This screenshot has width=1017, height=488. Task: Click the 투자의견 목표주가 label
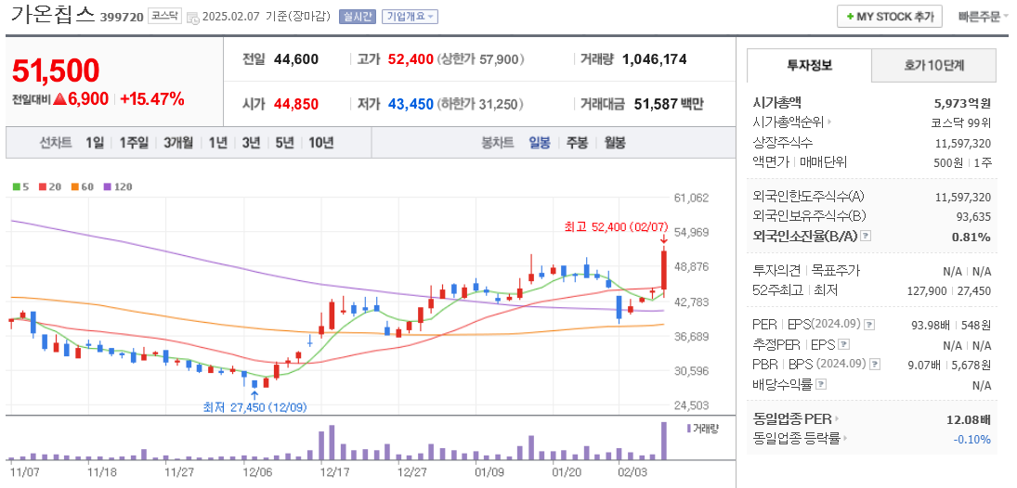tap(807, 271)
